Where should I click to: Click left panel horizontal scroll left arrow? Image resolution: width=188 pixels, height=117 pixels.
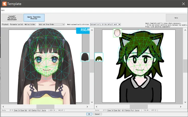coord(3,107)
